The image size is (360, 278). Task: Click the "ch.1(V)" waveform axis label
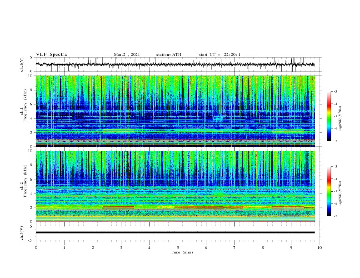[22, 65]
